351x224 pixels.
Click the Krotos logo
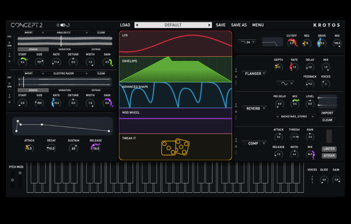pyautogui.click(x=326, y=25)
